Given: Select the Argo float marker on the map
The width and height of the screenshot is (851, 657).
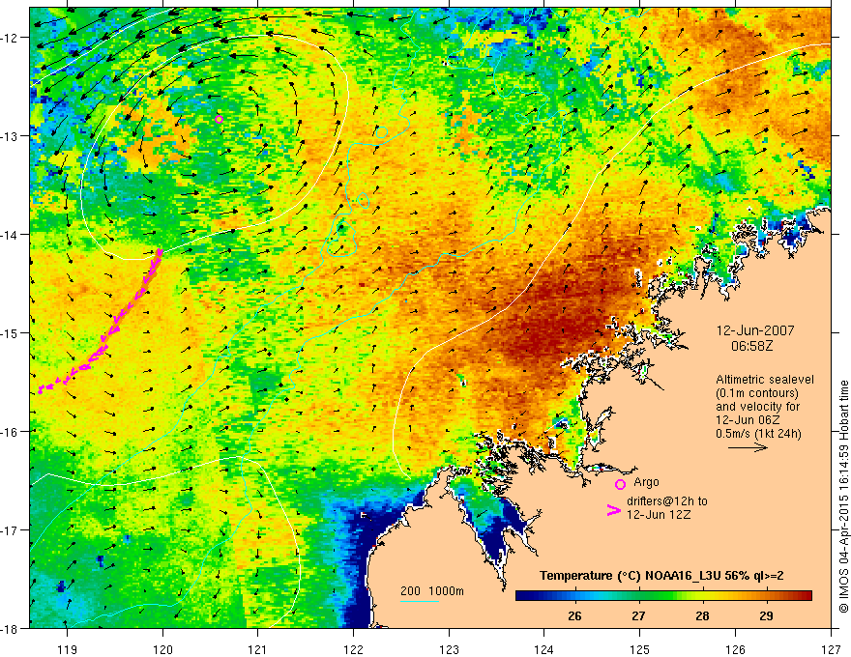Looking at the screenshot, I should tap(219, 119).
